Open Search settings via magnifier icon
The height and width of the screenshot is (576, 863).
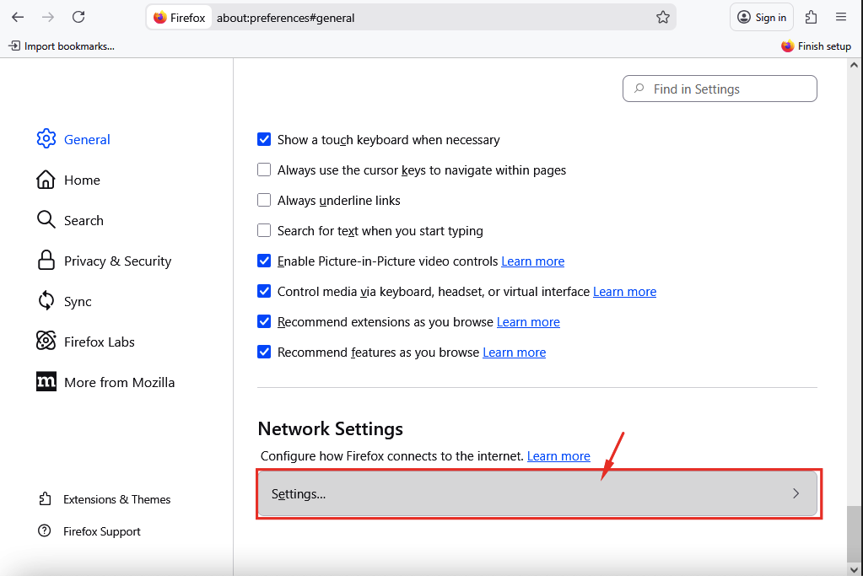tap(46, 220)
